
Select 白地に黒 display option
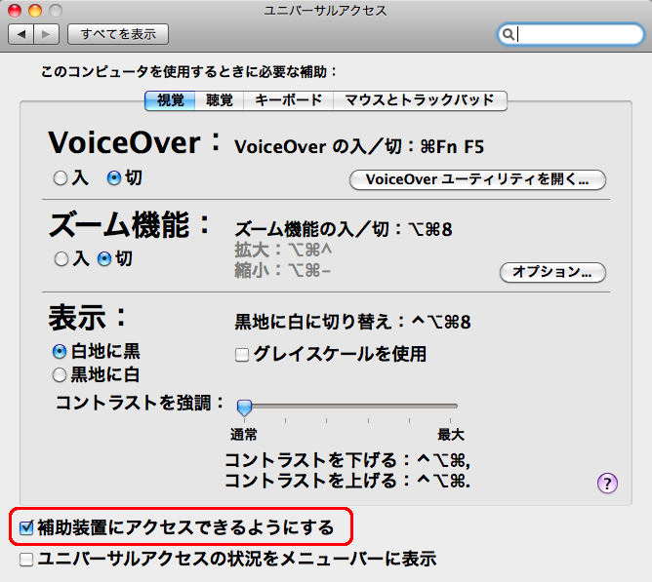click(60, 352)
